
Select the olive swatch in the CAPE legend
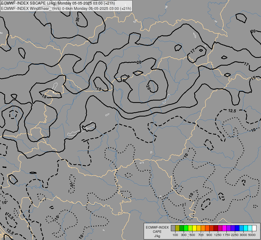click(x=178, y=228)
